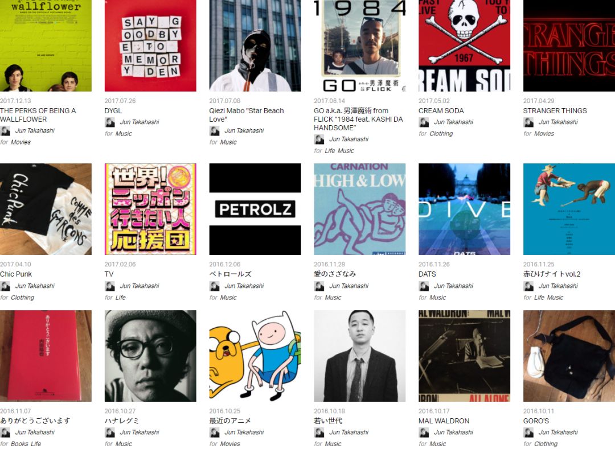Select the Life category under TV post

[x=120, y=298]
